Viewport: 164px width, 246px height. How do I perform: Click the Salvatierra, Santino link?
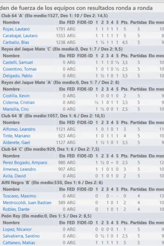pyautogui.click(x=21, y=236)
